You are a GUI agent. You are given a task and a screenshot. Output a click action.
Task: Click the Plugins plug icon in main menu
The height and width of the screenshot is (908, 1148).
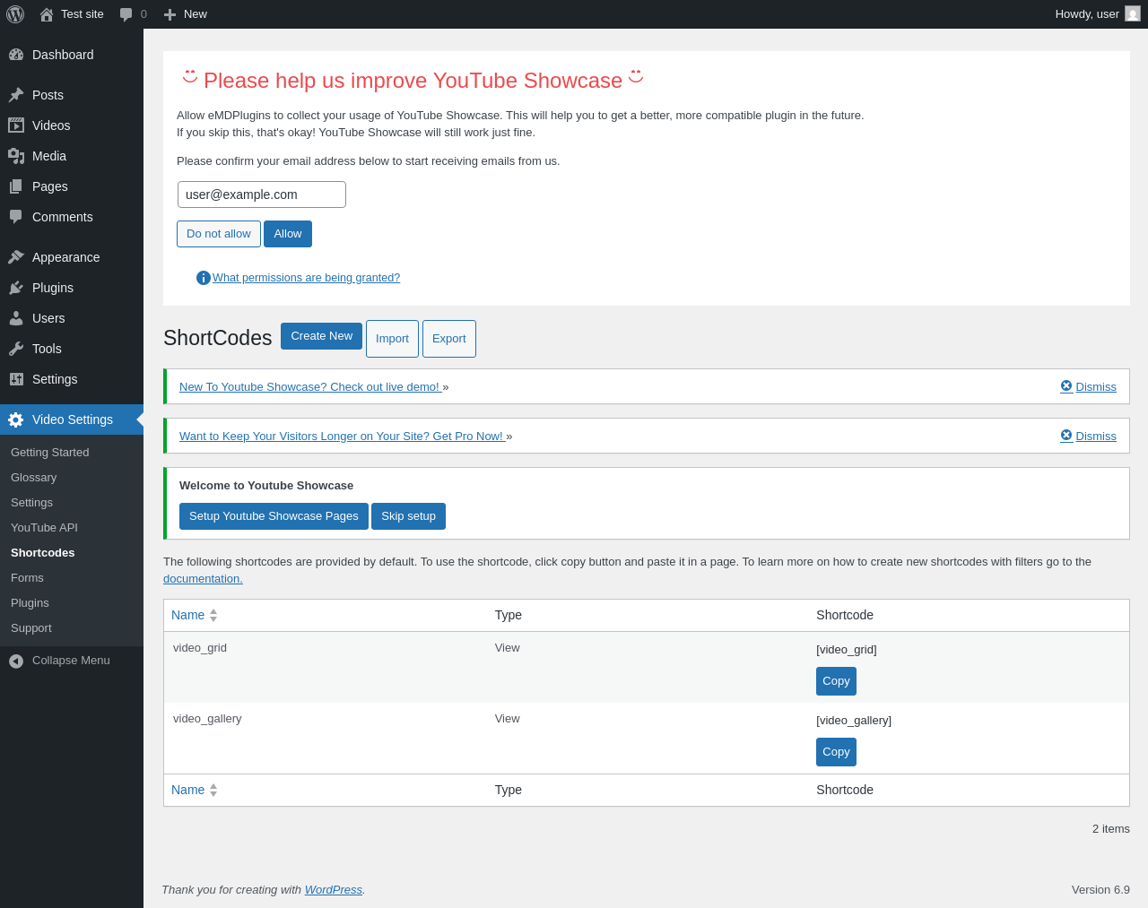pos(16,288)
